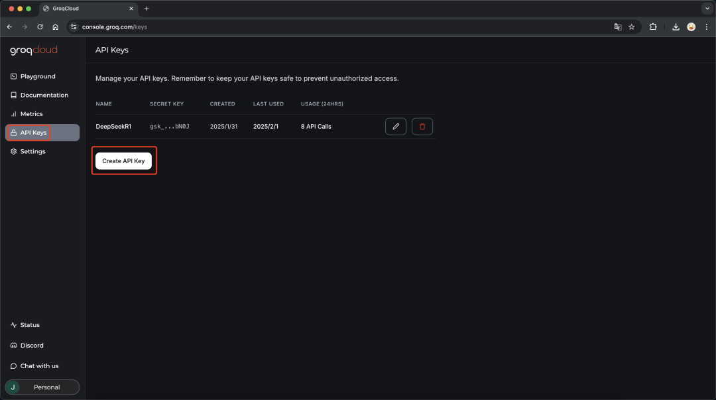The image size is (716, 400).
Task: Click the site information icon in address bar
Action: point(74,27)
